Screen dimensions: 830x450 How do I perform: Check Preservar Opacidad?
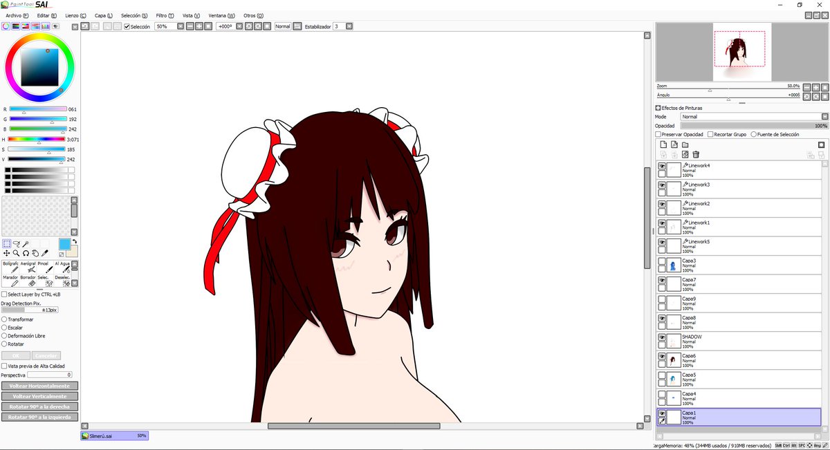point(659,134)
